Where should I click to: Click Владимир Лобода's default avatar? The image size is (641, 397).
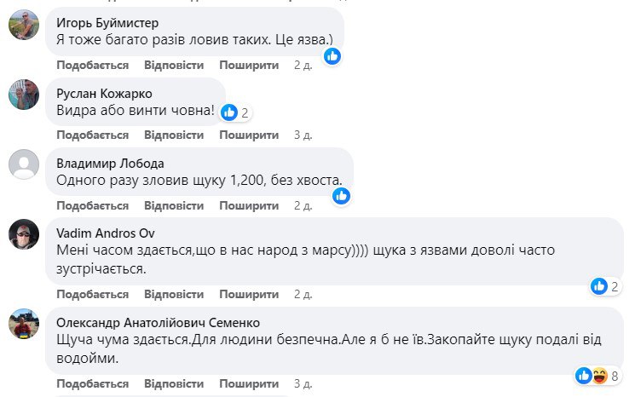pyautogui.click(x=24, y=164)
